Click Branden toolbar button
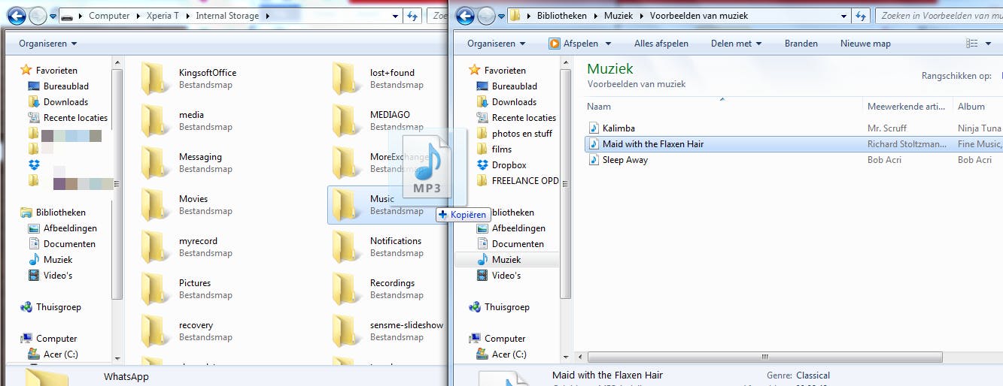This screenshot has height=386, width=1003. pyautogui.click(x=801, y=44)
